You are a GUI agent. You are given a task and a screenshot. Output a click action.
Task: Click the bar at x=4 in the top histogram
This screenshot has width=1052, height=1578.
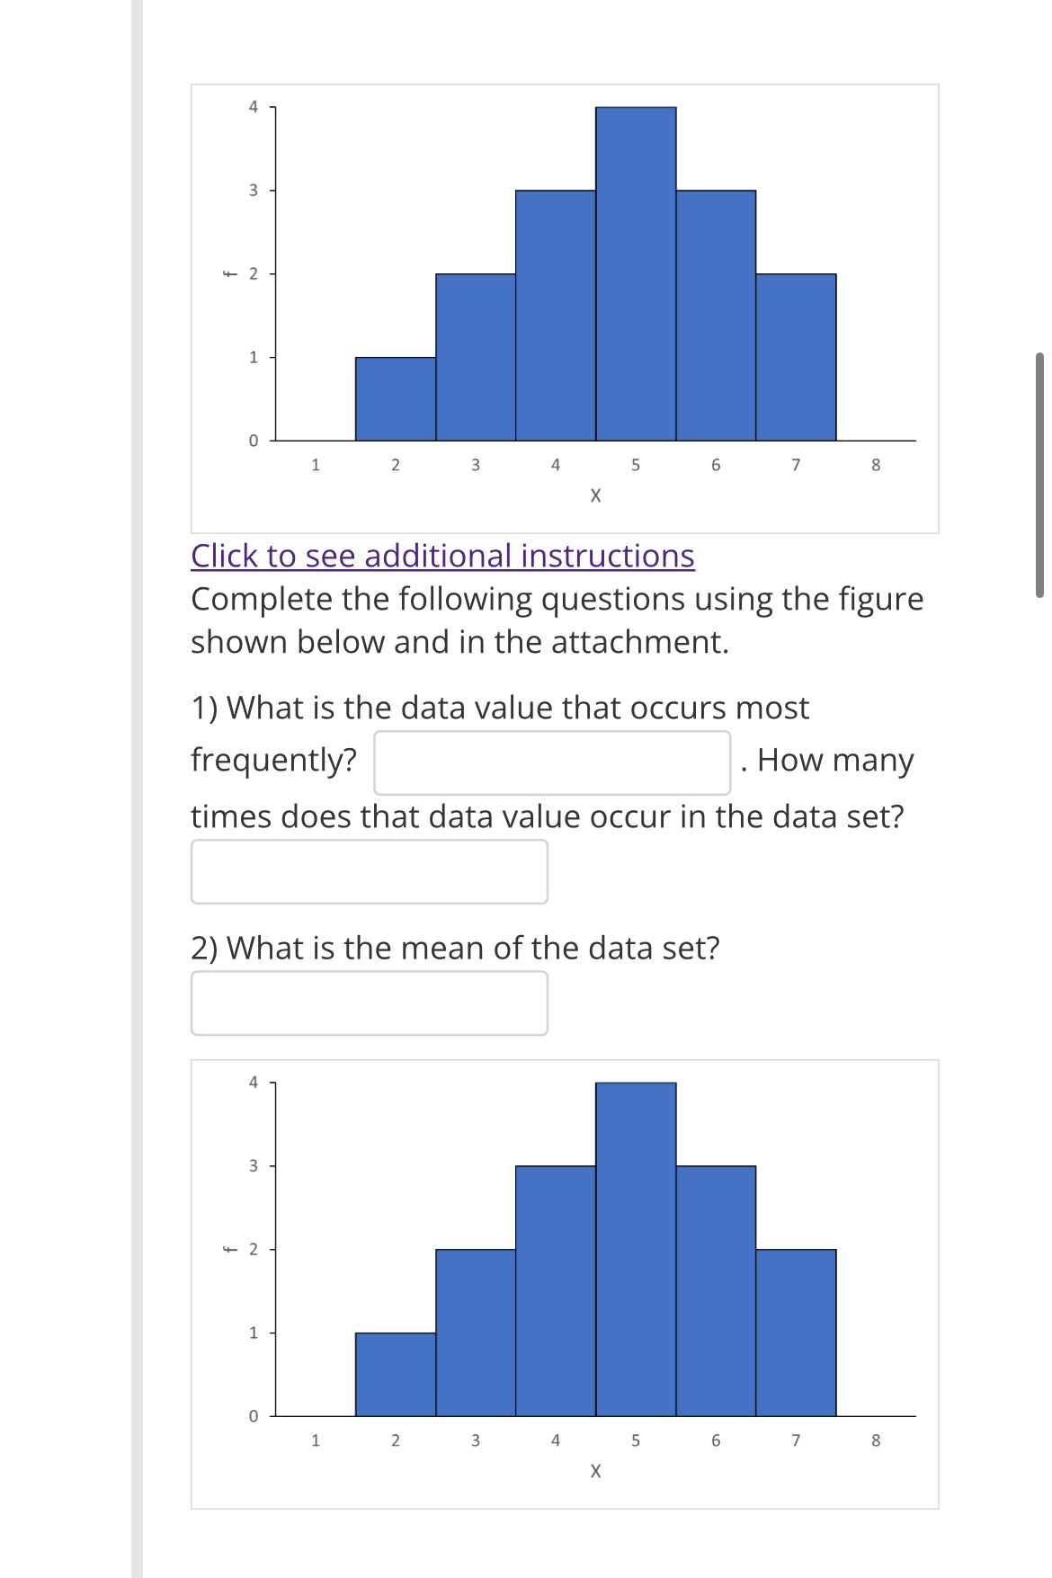pos(555,315)
